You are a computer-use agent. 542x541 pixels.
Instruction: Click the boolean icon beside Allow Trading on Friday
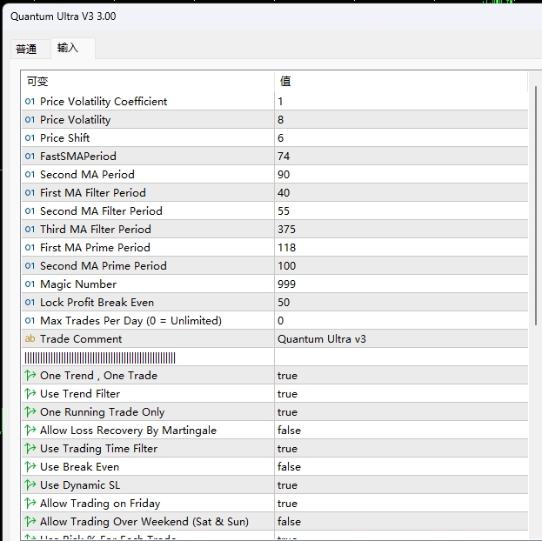tap(30, 504)
